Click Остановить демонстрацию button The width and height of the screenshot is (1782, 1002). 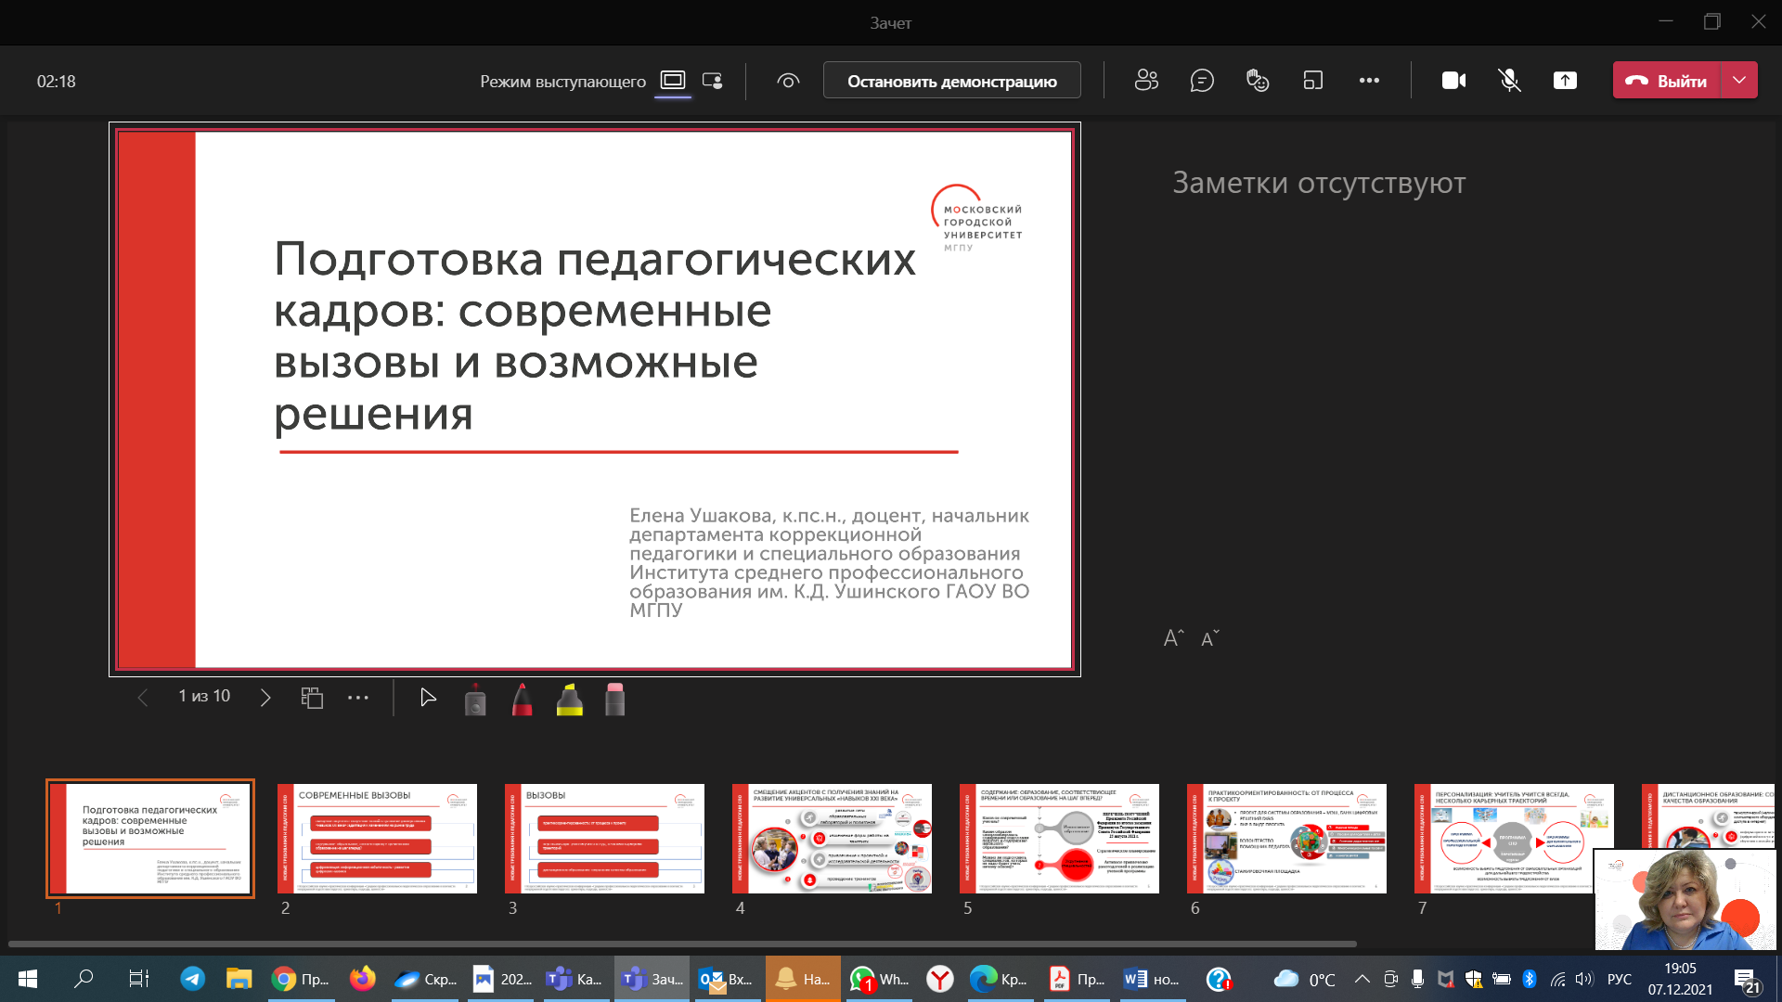point(951,81)
